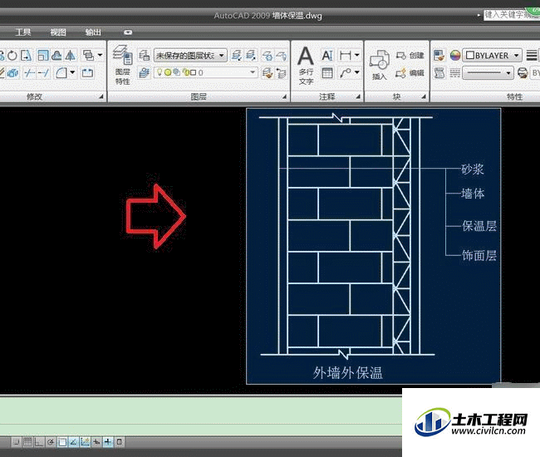Toggle Grid display in the status bar
This screenshot has width=540, height=457.
coord(27,442)
